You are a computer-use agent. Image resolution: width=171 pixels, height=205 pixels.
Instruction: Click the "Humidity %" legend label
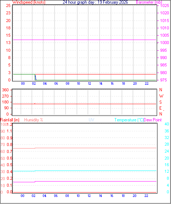click(x=34, y=120)
